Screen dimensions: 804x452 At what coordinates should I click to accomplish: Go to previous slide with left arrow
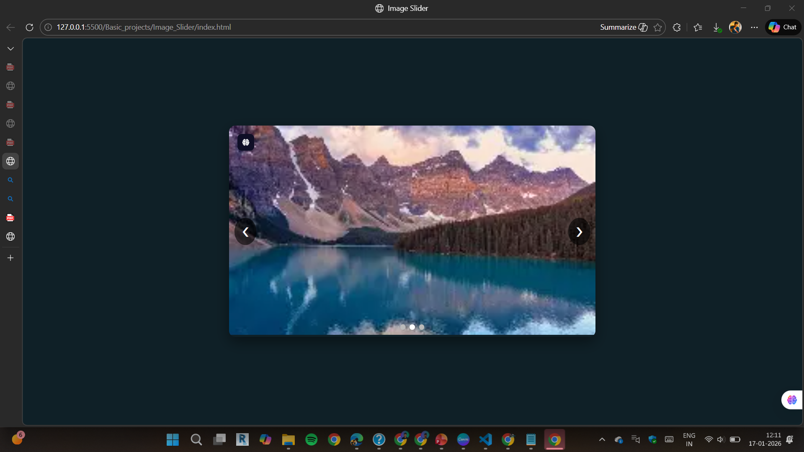pyautogui.click(x=245, y=232)
